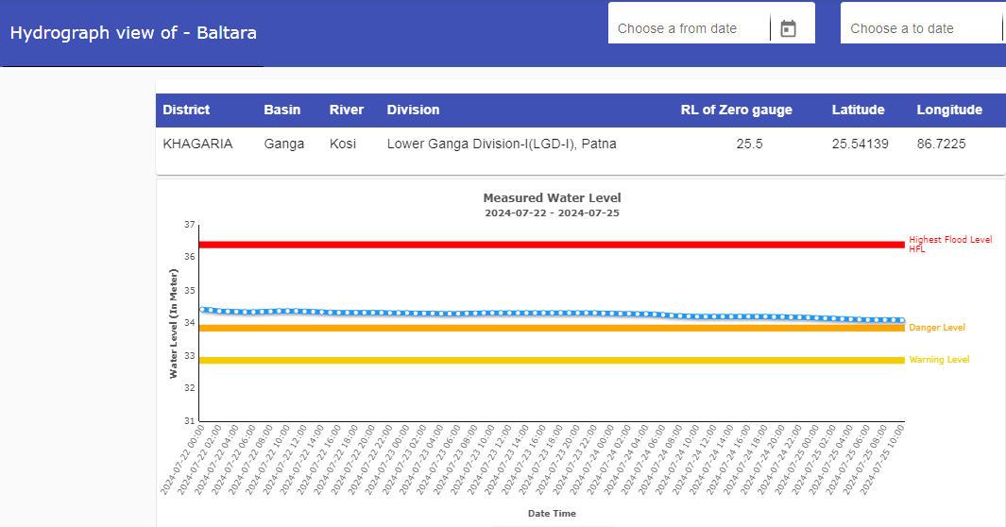This screenshot has height=527, width=1006.
Task: Click the 'RL of Zero gauge' header
Action: (737, 110)
